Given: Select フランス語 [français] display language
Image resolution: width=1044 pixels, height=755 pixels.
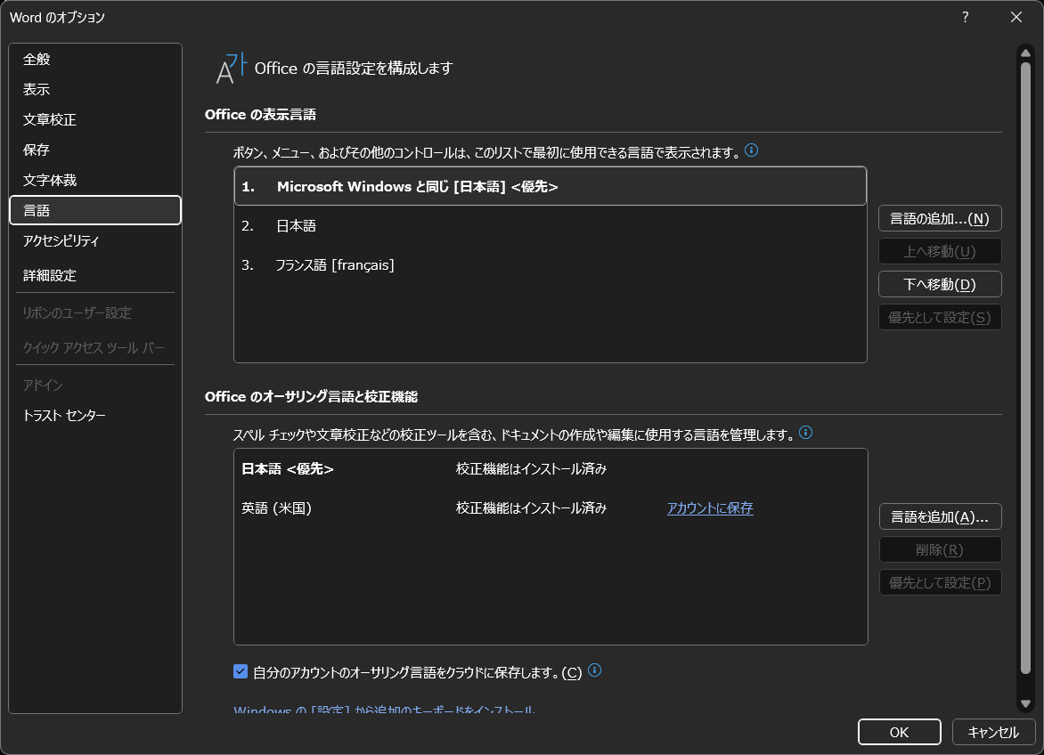Looking at the screenshot, I should pyautogui.click(x=550, y=264).
